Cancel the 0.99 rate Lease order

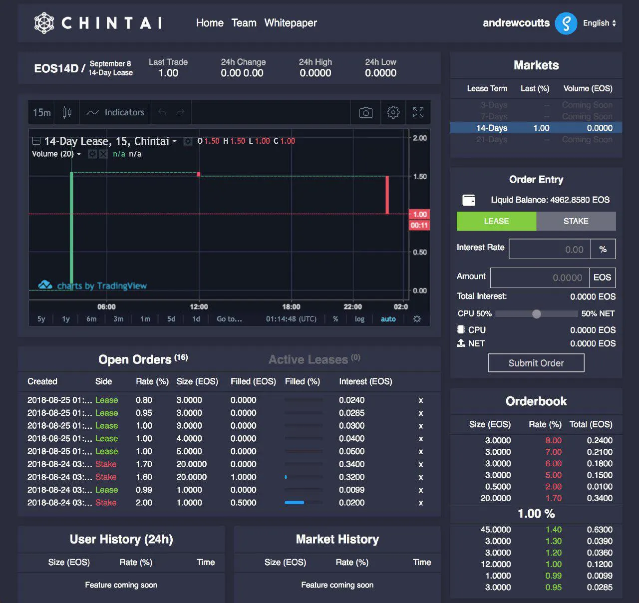(421, 490)
